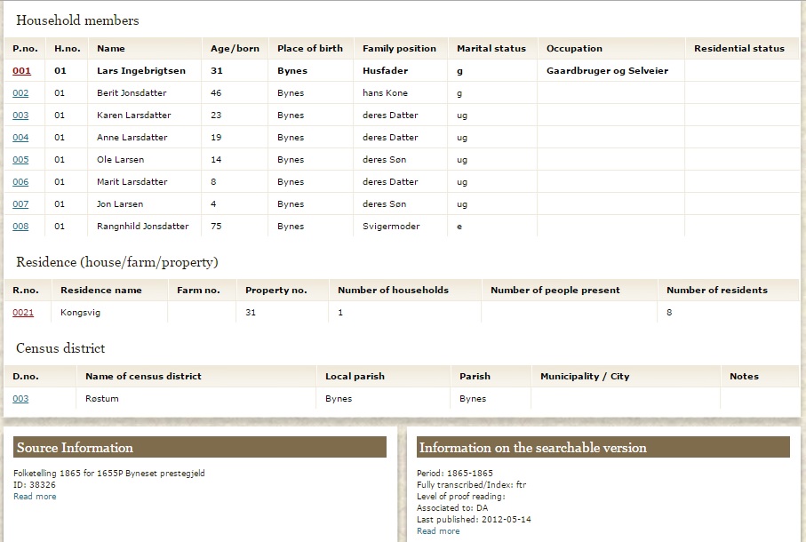
Task: Click the Census district section heading
Action: coord(60,348)
